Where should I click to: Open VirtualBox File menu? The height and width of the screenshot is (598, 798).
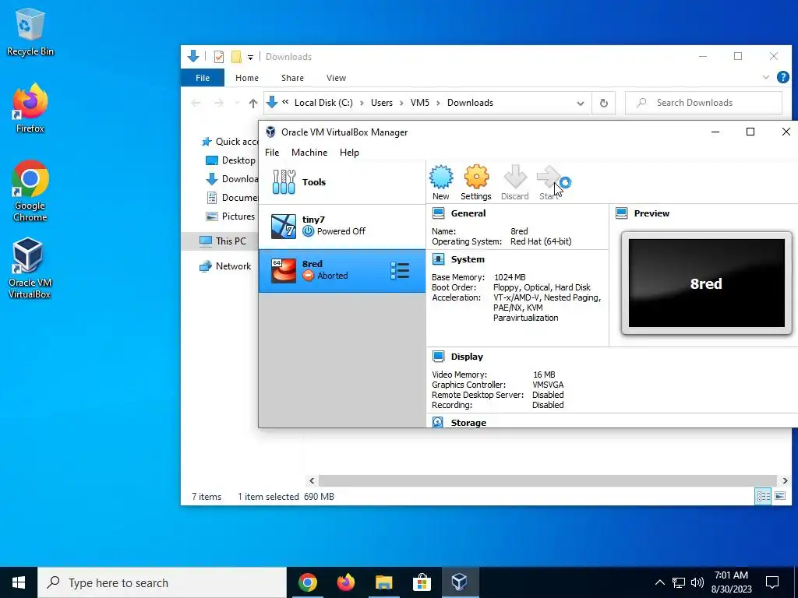(x=272, y=153)
